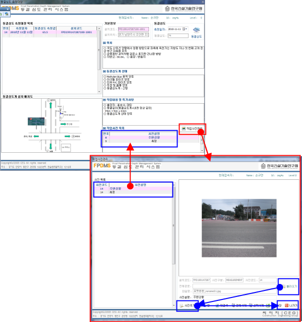The width and height of the screenshot is (302, 322).
Task: Click 사진코드 column header in photo window
Action: click(101, 185)
